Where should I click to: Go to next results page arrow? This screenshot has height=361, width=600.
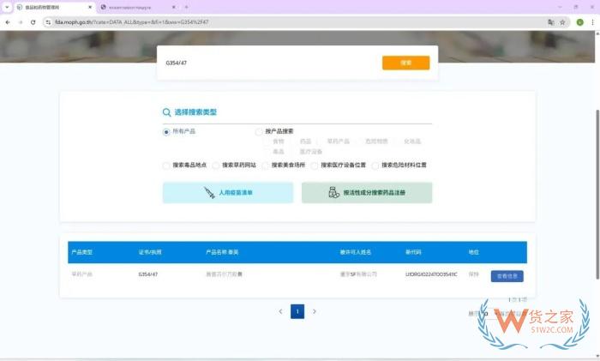tap(315, 311)
